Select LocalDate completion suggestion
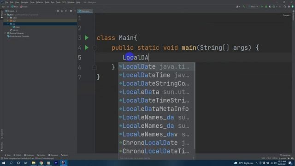This screenshot has width=295, height=166. point(156,66)
